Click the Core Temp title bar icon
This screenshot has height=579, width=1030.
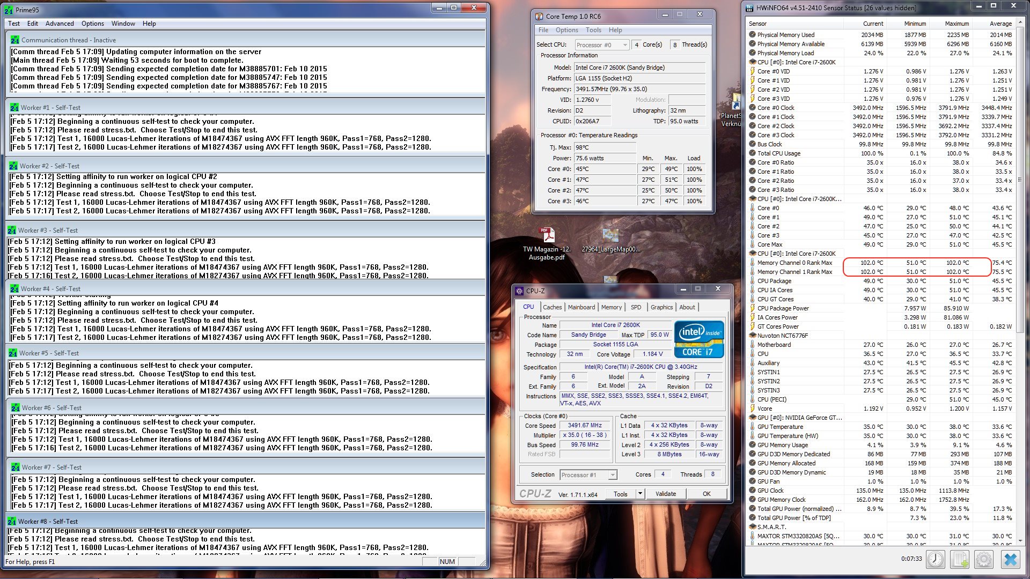[x=539, y=16]
